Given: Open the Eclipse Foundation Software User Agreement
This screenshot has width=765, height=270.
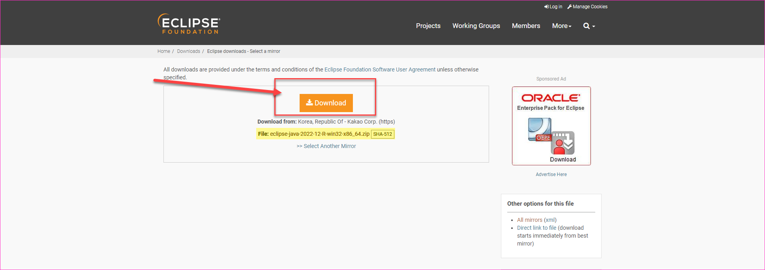Looking at the screenshot, I should click(x=380, y=69).
